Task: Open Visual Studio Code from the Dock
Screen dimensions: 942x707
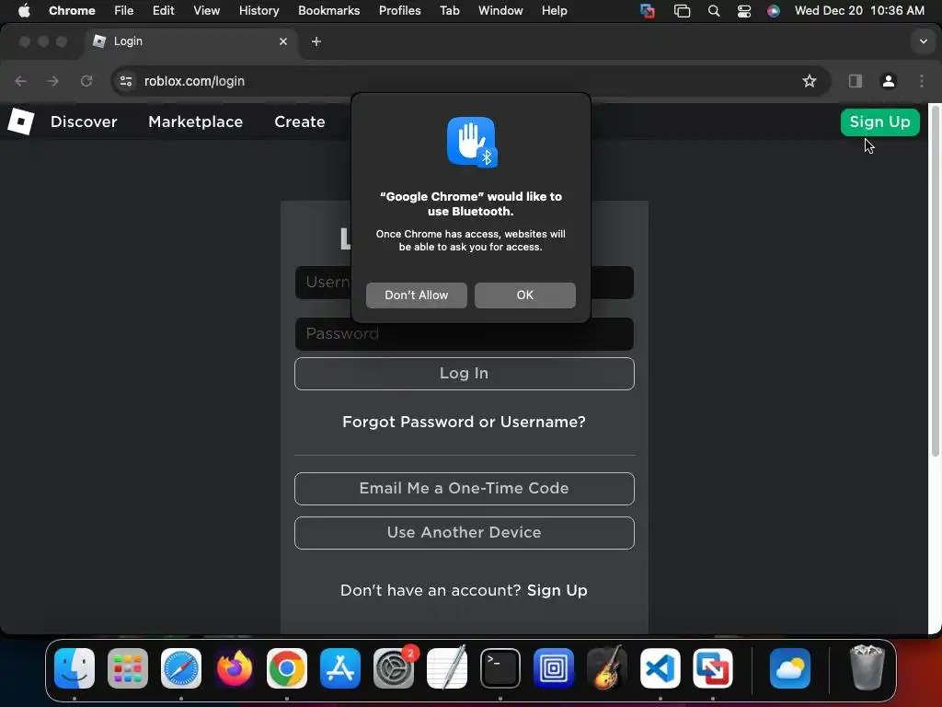Action: click(660, 668)
